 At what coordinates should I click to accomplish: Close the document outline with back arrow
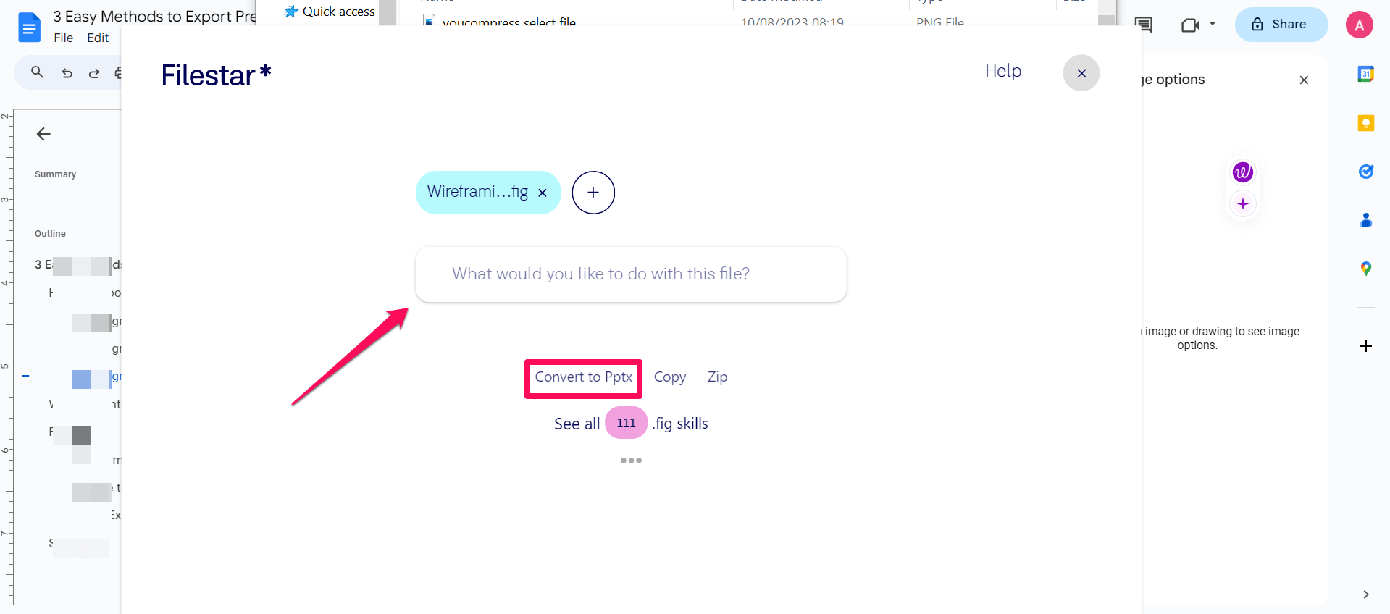tap(43, 134)
